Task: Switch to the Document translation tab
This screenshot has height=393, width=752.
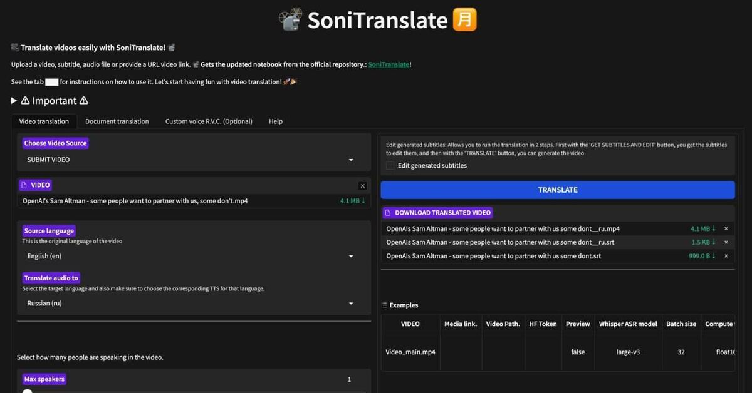Action: click(x=117, y=121)
